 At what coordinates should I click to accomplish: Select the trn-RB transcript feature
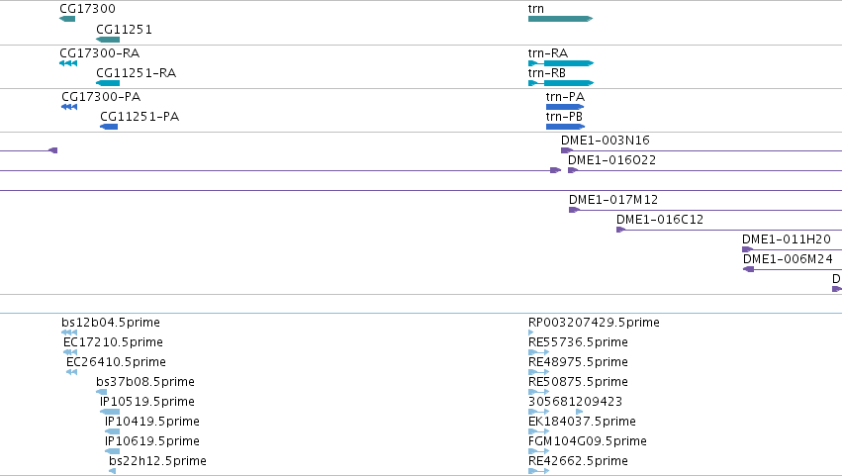[561, 83]
